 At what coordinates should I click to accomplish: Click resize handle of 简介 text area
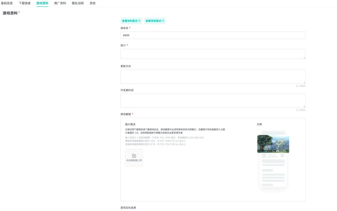[304, 58]
